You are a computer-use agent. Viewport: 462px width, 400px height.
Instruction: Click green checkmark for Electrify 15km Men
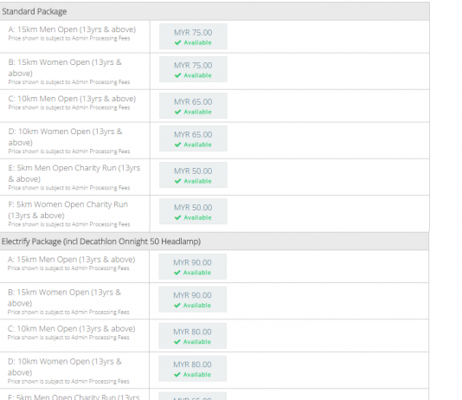tap(177, 273)
